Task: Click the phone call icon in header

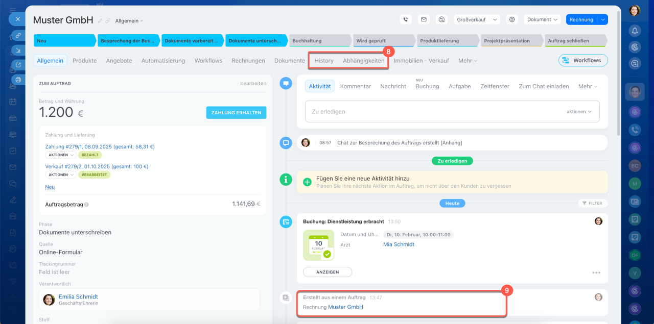Action: click(x=406, y=19)
